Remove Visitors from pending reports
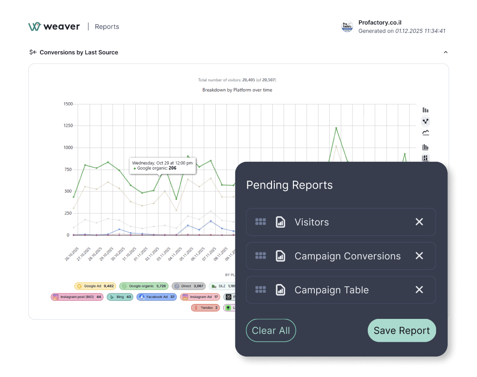The image size is (477, 377). click(419, 222)
